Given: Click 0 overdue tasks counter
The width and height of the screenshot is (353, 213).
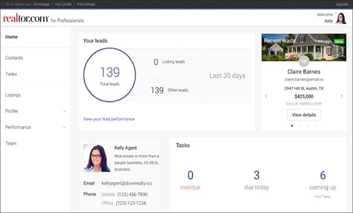Looking at the screenshot, I should [x=191, y=180].
